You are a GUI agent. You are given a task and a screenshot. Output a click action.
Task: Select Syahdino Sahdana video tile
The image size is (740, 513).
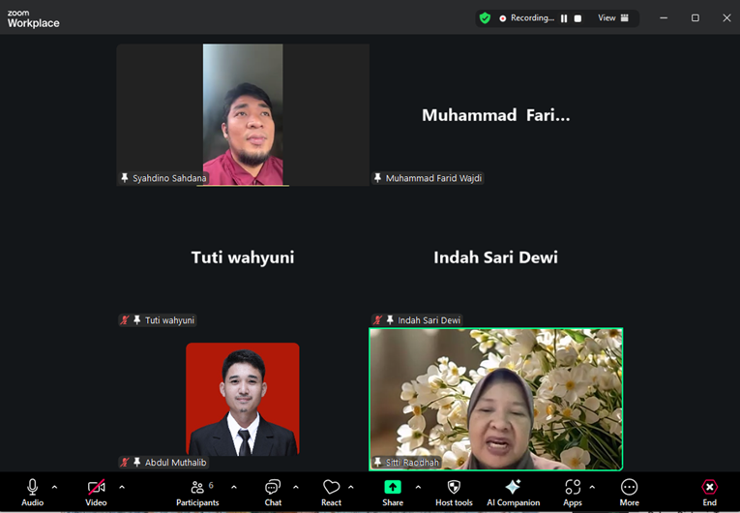coord(243,114)
